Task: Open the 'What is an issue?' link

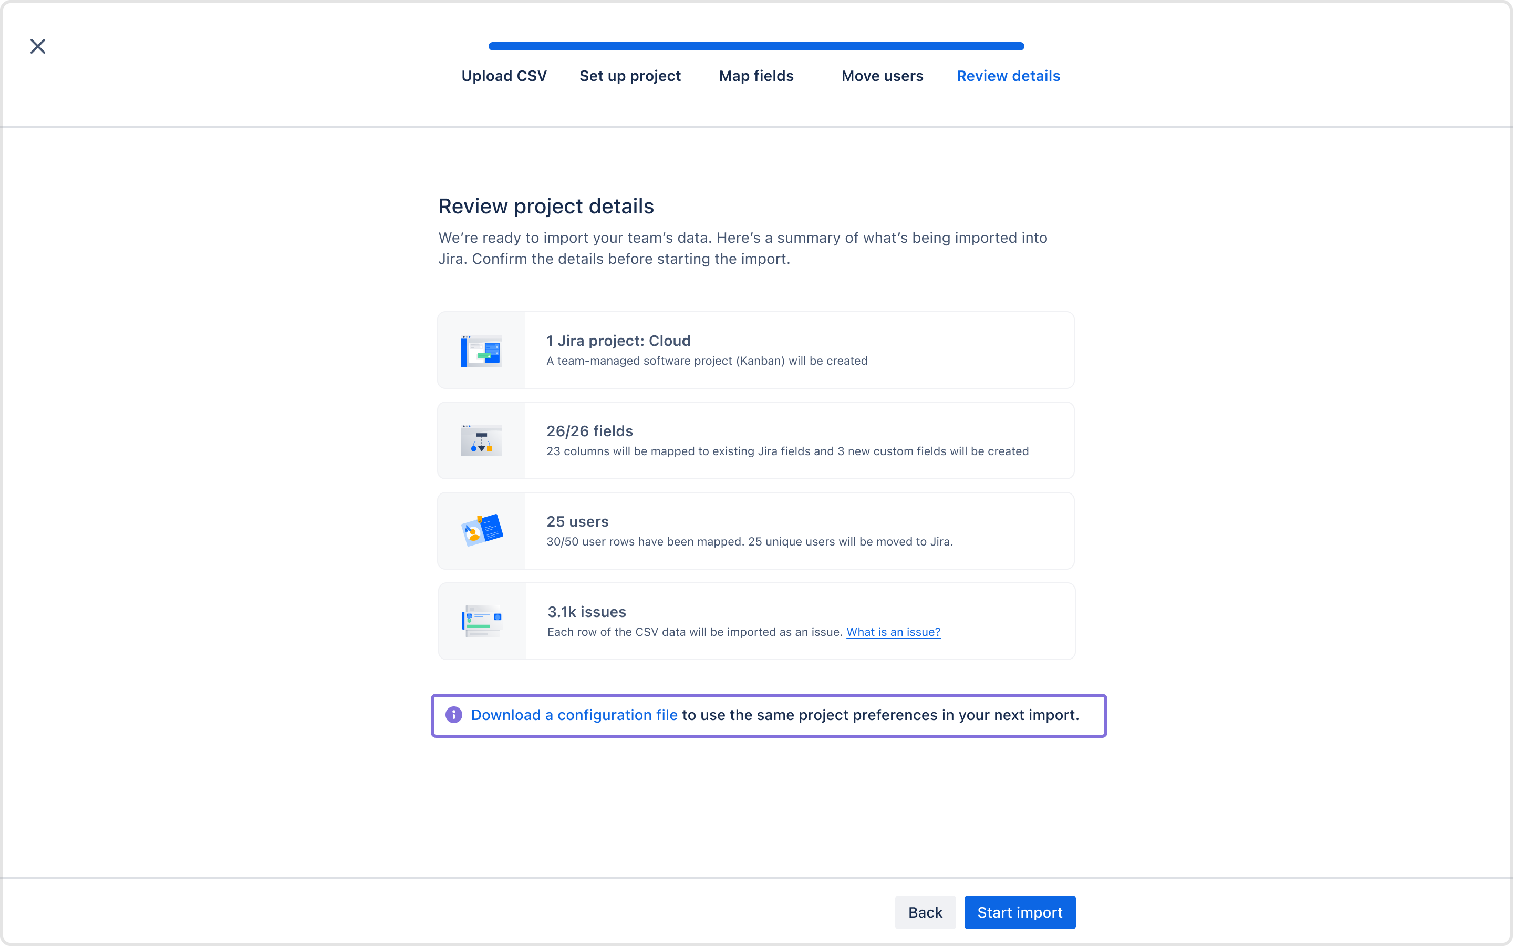Action: click(894, 632)
